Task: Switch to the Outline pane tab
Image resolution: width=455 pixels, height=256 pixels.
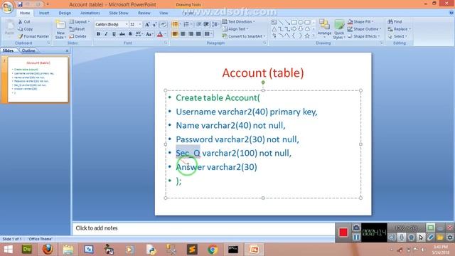Action: click(28, 50)
